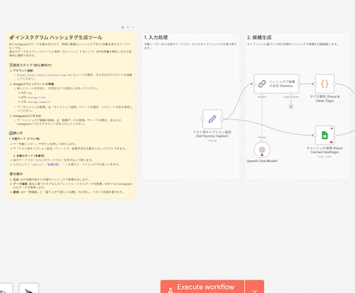The width and height of the screenshot is (355, 293).
Task: Select the '2. 候補生成' section heading
Action: click(259, 38)
